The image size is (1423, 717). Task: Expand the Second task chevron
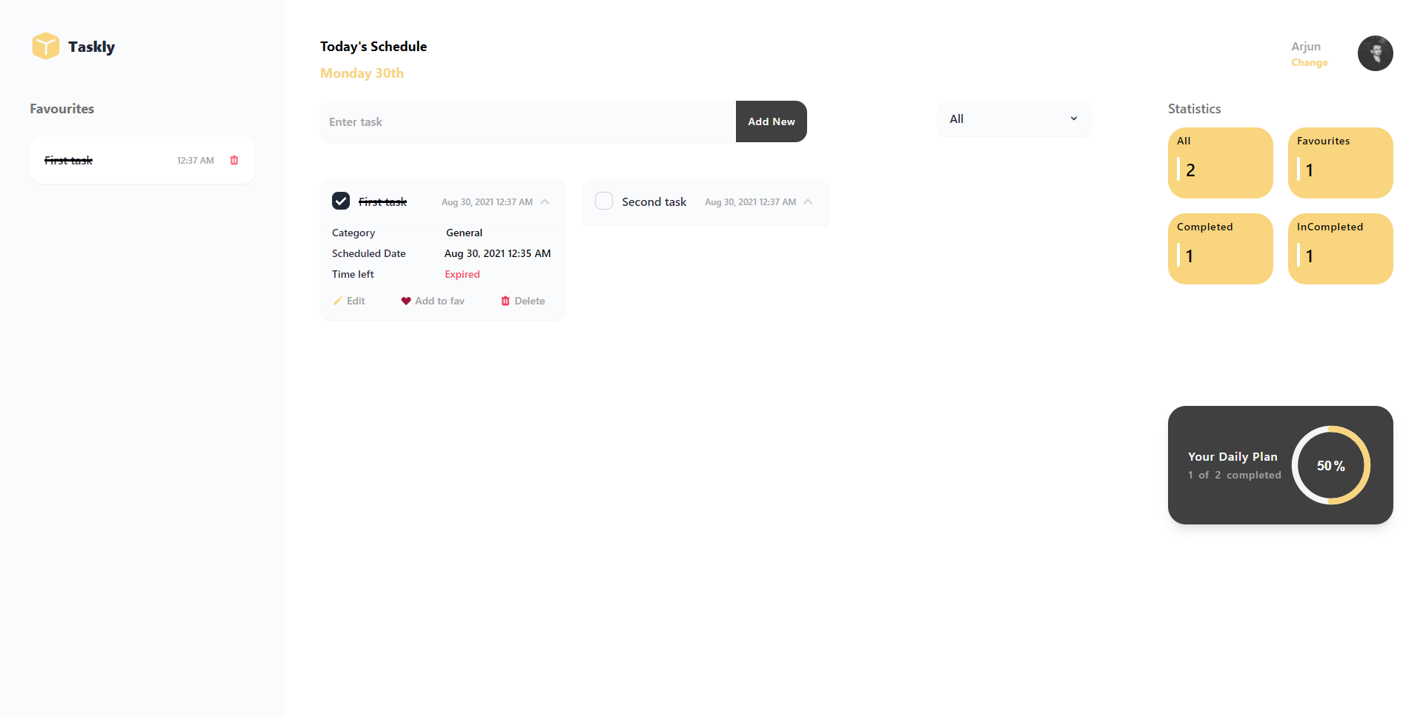[808, 201]
